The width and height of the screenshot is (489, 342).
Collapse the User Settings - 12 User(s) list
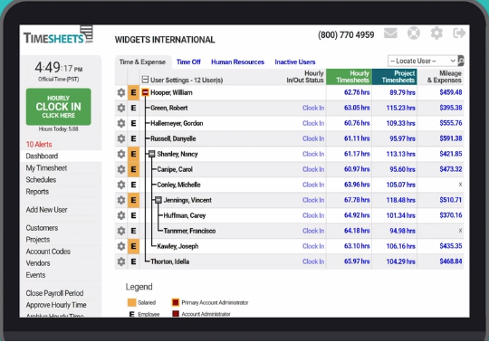click(x=145, y=80)
